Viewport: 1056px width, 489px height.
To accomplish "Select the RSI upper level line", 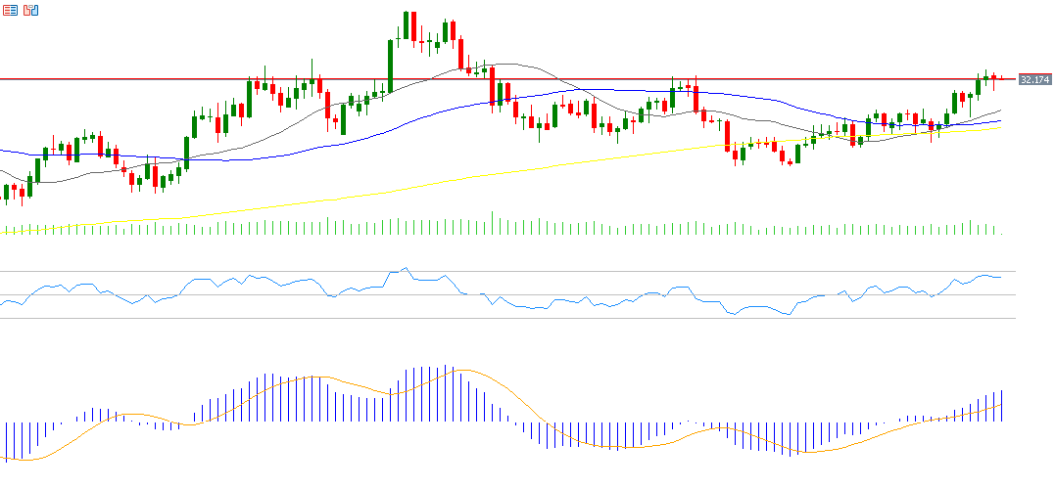I will tap(588, 271).
